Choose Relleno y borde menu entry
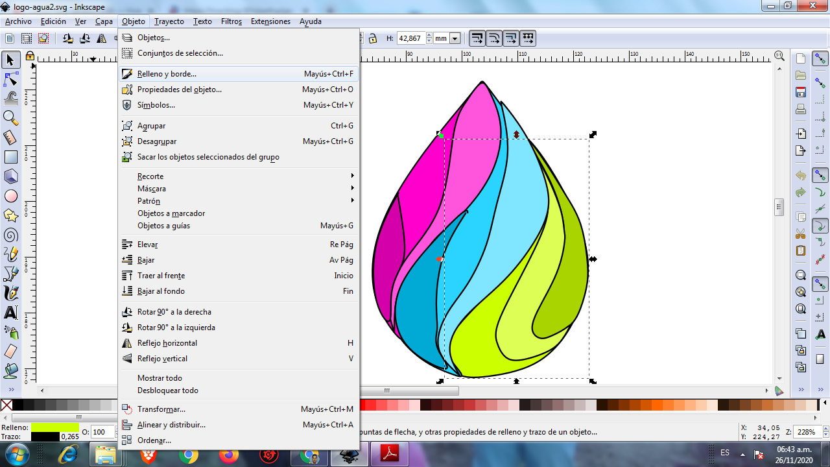 239,74
